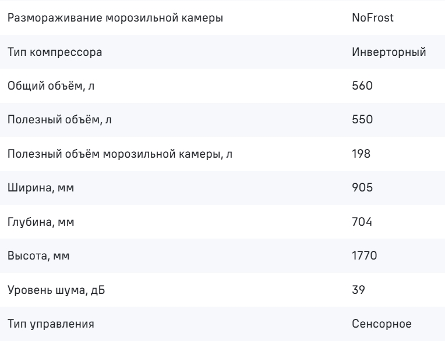Select the useful volume value 550
The width and height of the screenshot is (445, 341).
pyautogui.click(x=362, y=119)
